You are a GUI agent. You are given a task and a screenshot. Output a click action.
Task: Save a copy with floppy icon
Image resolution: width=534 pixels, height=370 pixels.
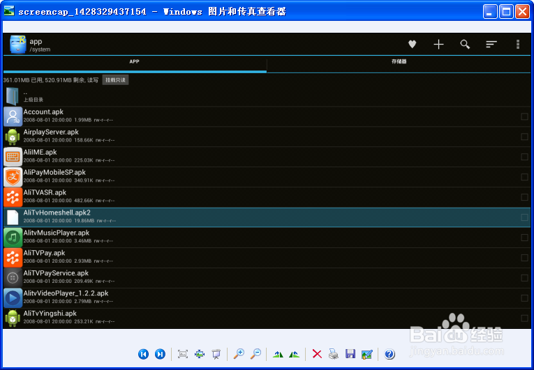[x=350, y=354]
